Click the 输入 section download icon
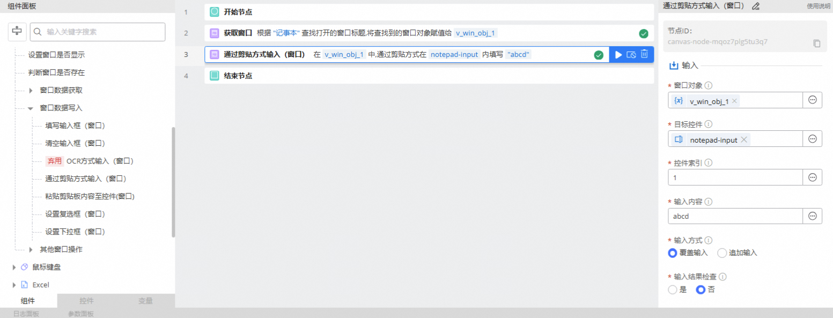The height and width of the screenshot is (318, 833). point(674,65)
